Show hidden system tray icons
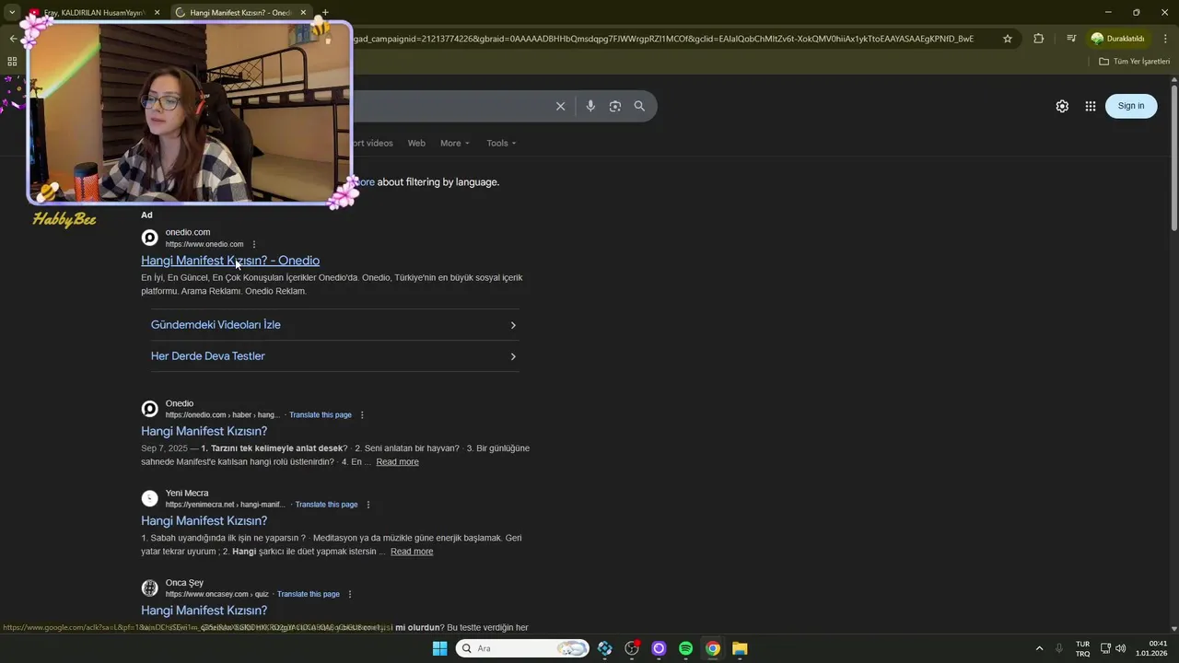Viewport: 1179px width, 663px height. click(x=1039, y=648)
